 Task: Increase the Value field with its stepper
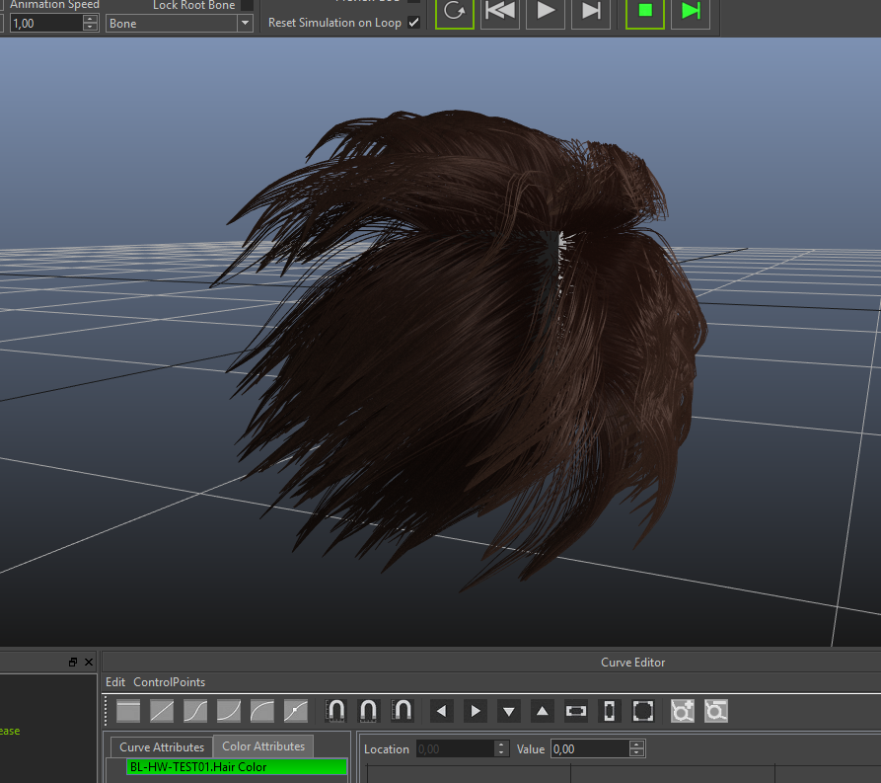point(637,744)
